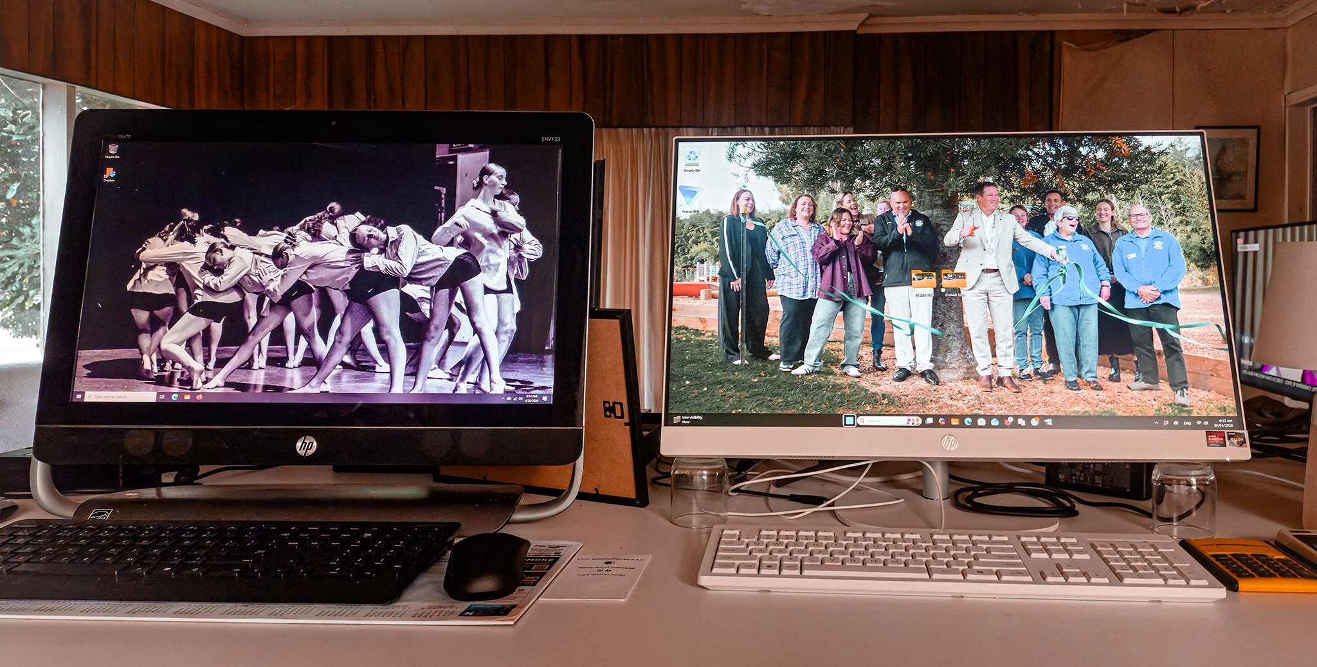Click the 'Type here to search' box
The image size is (1317, 667).
pyautogui.click(x=119, y=396)
